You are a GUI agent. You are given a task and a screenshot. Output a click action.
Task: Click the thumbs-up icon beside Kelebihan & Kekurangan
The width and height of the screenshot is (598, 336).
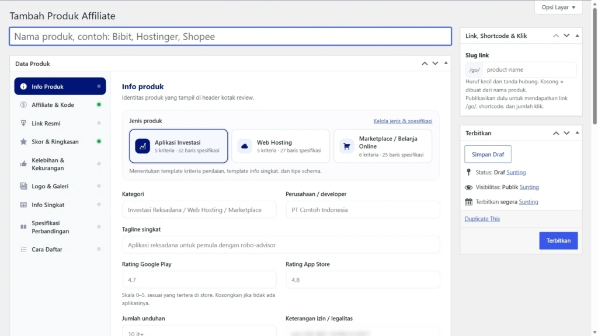tap(23, 164)
